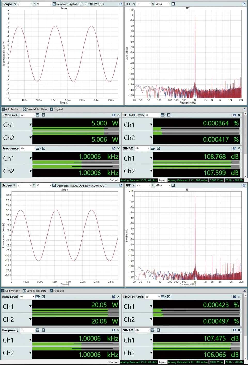Screen dimensions: 248x365
Task: Pop out the THD+N Ratio meter reading 0.000423 %
Action: [234, 297]
